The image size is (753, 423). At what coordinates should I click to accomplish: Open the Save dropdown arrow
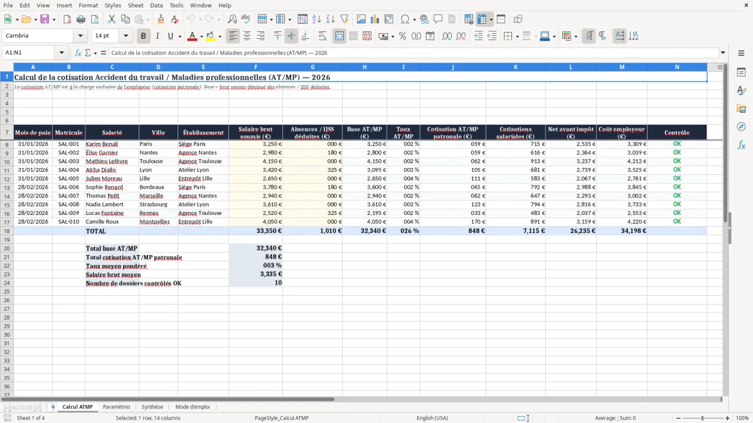(54, 19)
